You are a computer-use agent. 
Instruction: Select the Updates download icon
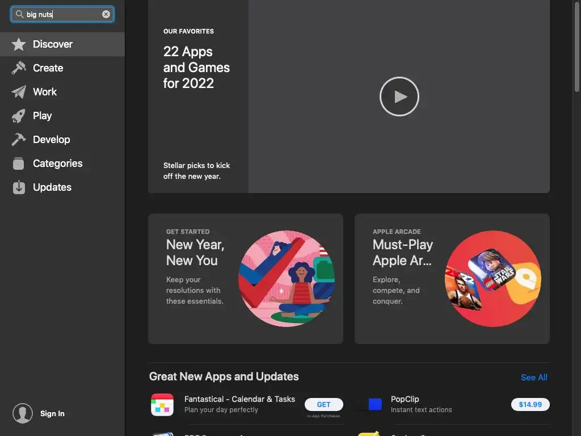[x=19, y=187]
